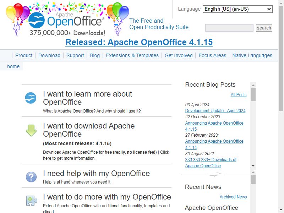Click the Recent Blog Posts scrollbar thumb
The width and height of the screenshot is (284, 213).
253,94
